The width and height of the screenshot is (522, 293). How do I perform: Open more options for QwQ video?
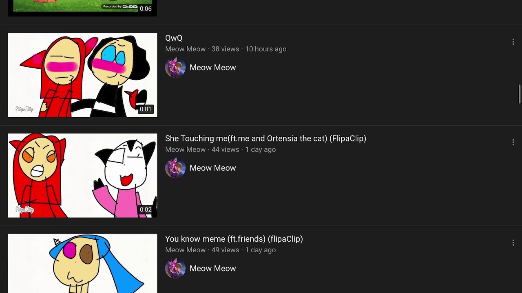513,42
